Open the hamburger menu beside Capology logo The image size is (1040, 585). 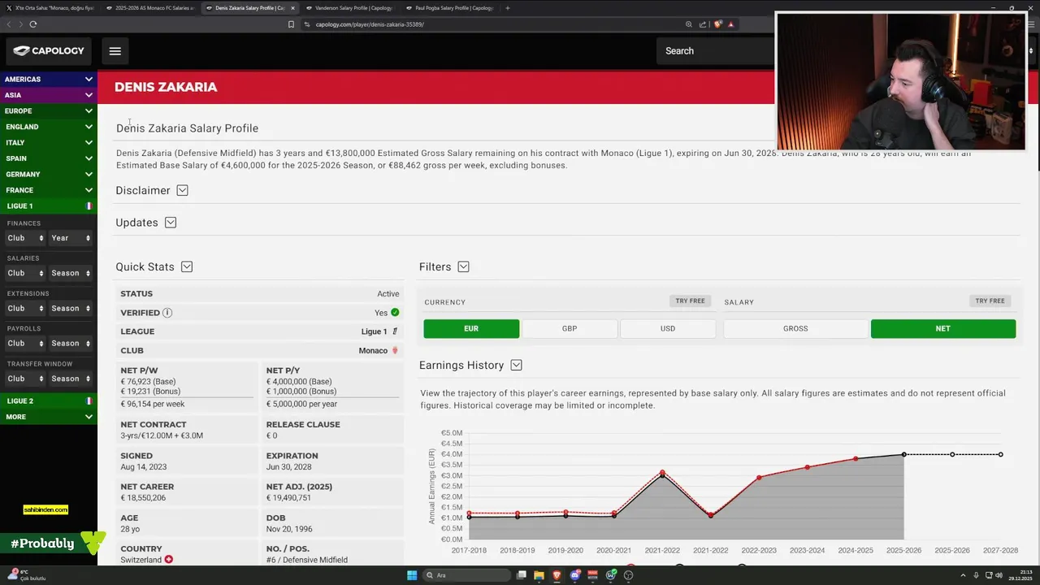115,51
